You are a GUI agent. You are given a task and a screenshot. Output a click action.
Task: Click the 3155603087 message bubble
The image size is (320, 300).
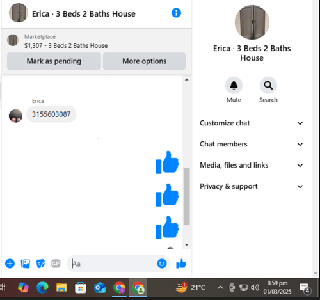tap(51, 114)
